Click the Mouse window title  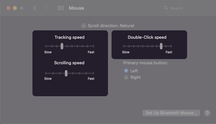click(77, 8)
